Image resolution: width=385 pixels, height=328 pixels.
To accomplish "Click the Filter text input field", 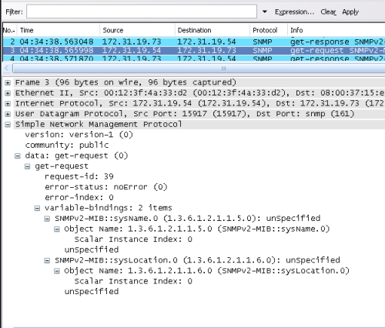I will pyautogui.click(x=142, y=12).
